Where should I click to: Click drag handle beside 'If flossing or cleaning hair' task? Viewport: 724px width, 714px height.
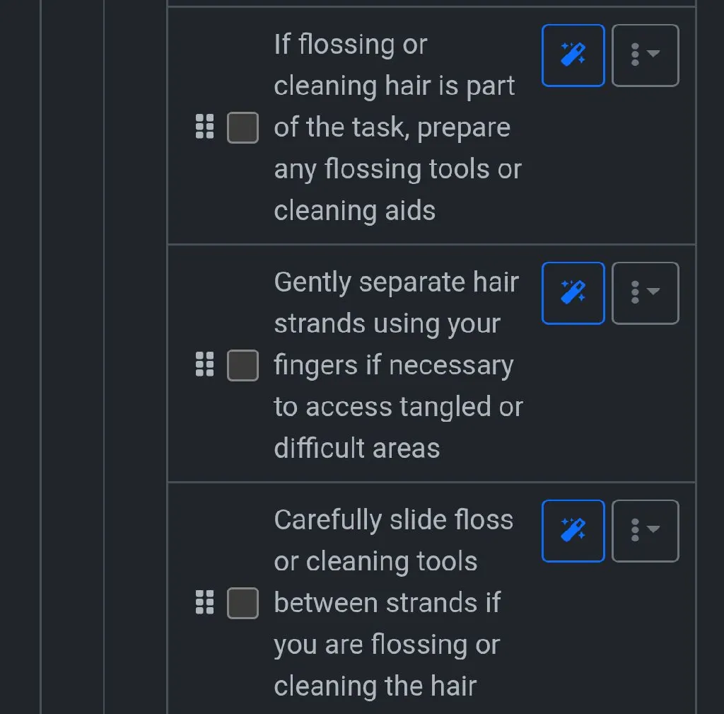204,127
